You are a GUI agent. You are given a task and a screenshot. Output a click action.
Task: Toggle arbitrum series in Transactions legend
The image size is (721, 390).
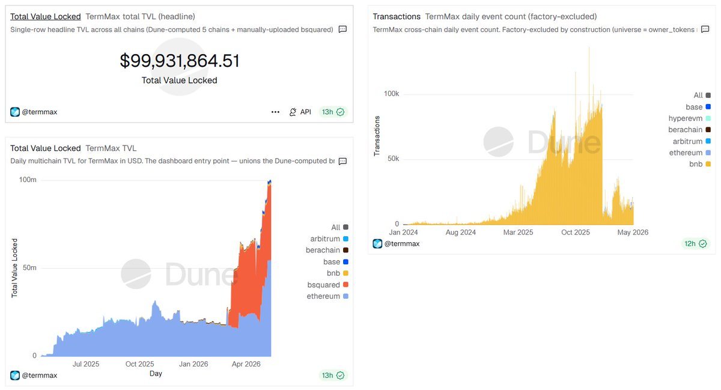(x=692, y=141)
